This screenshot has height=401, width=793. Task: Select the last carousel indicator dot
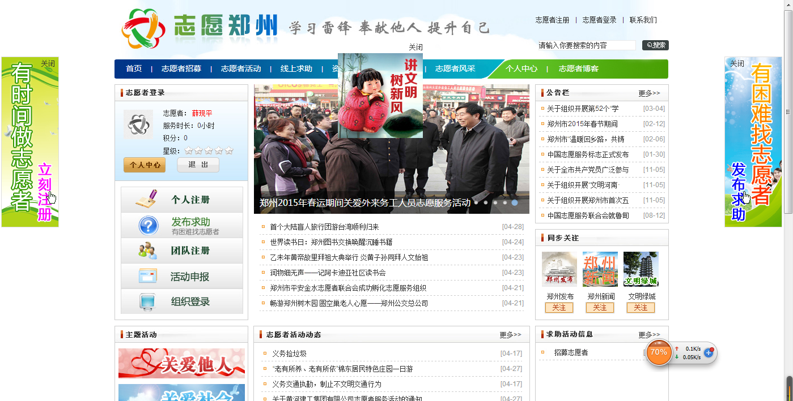tap(515, 202)
